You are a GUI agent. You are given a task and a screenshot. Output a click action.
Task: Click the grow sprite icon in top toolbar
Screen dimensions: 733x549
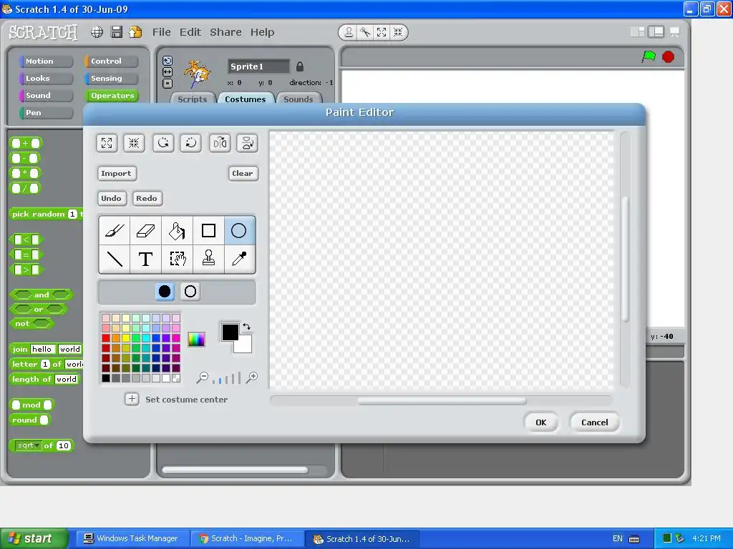pos(382,32)
